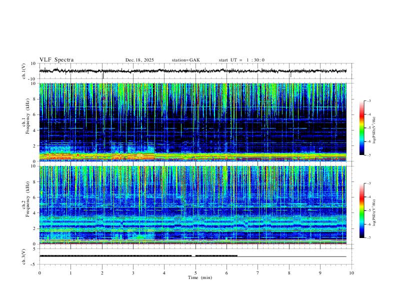Click the 'VLF Spectra' title text
396x306 pixels.
tap(56, 60)
